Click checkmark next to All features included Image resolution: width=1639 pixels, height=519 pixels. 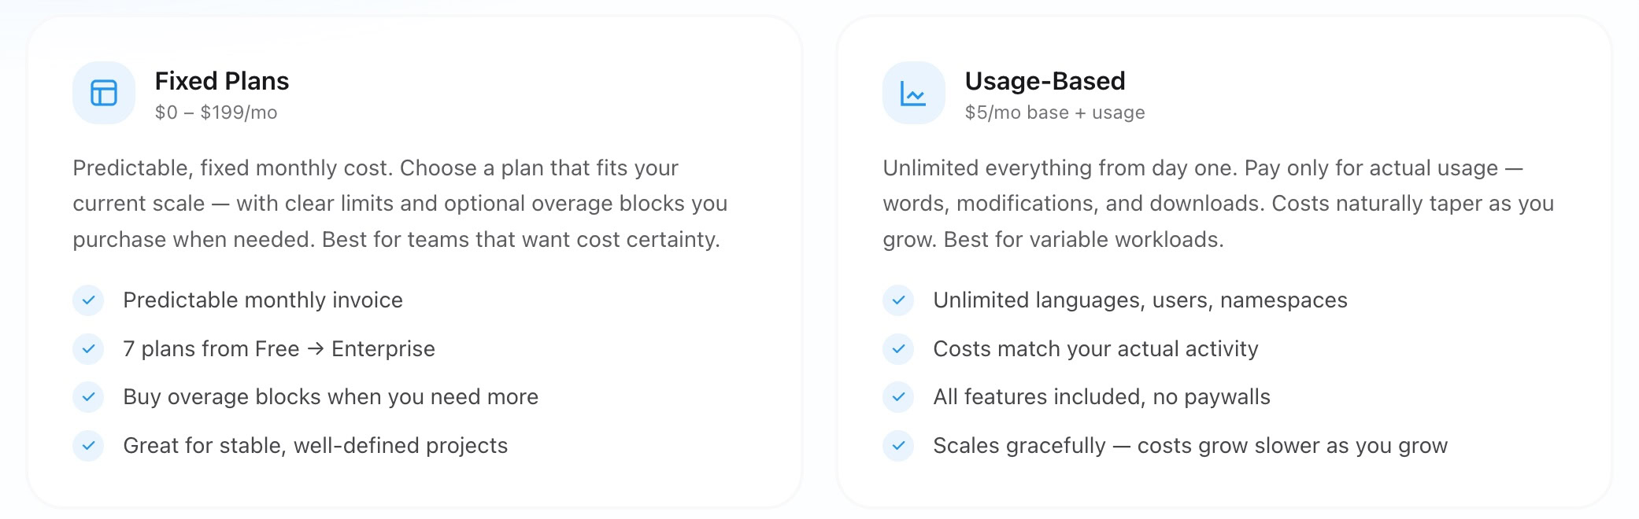pyautogui.click(x=898, y=397)
